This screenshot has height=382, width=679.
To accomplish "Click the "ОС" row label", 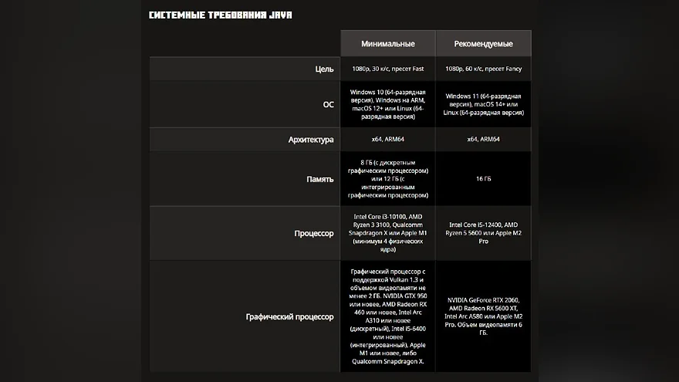I will pos(328,104).
